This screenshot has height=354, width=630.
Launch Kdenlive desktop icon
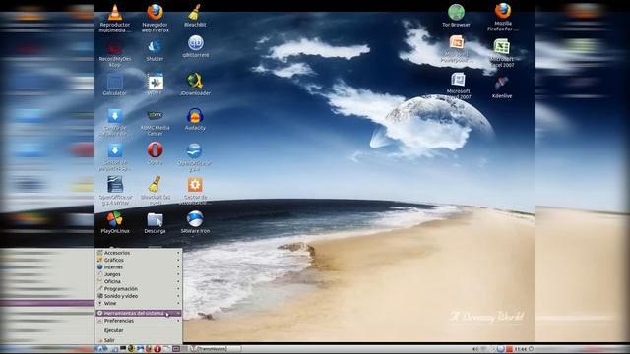(502, 83)
